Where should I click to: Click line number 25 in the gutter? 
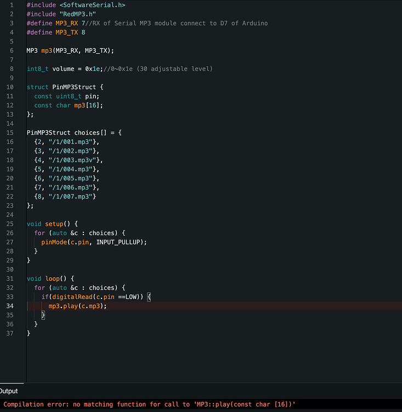pos(10,224)
